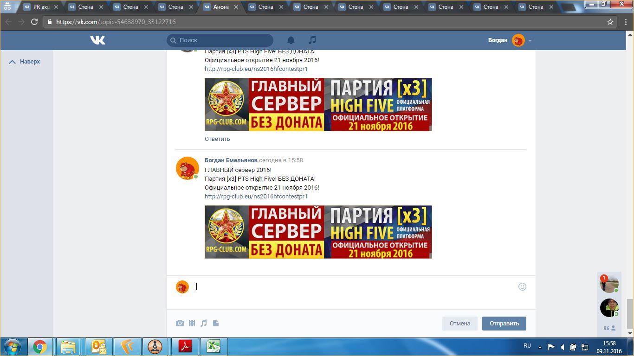Open the Windows Start menu
The height and width of the screenshot is (356, 634).
pyautogui.click(x=12, y=347)
